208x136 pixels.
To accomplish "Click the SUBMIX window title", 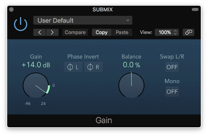I will 102,9.
